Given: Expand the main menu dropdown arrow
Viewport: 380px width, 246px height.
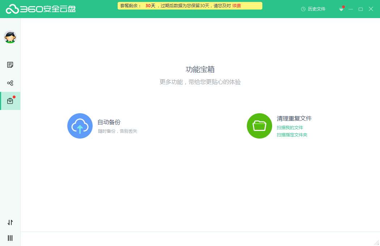Looking at the screenshot, I should click(x=341, y=9).
